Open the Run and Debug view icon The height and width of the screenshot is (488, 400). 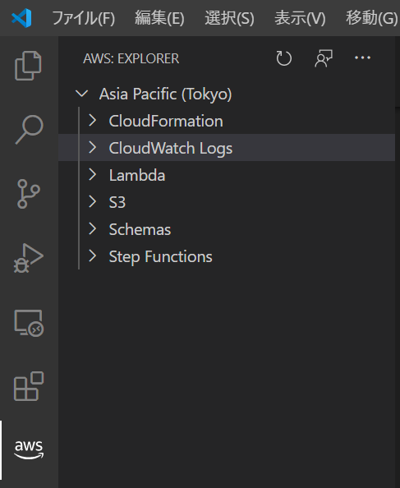click(x=28, y=258)
